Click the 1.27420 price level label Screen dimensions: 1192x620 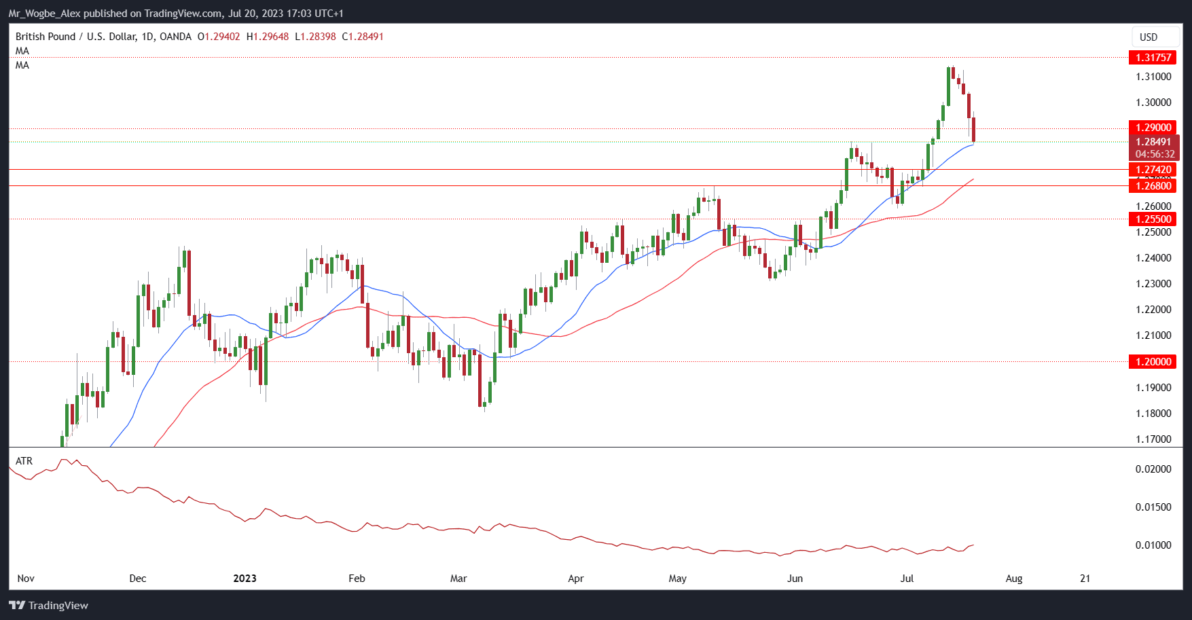[x=1153, y=170]
